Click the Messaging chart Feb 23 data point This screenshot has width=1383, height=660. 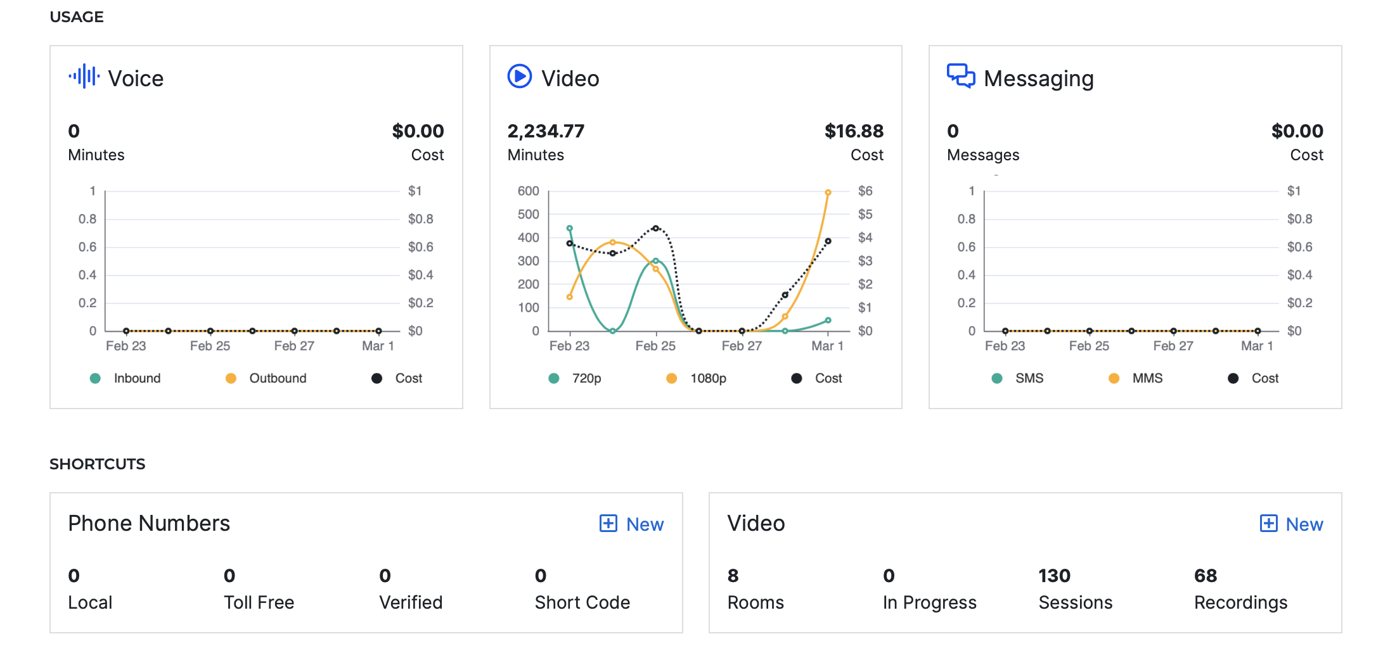click(x=1005, y=331)
